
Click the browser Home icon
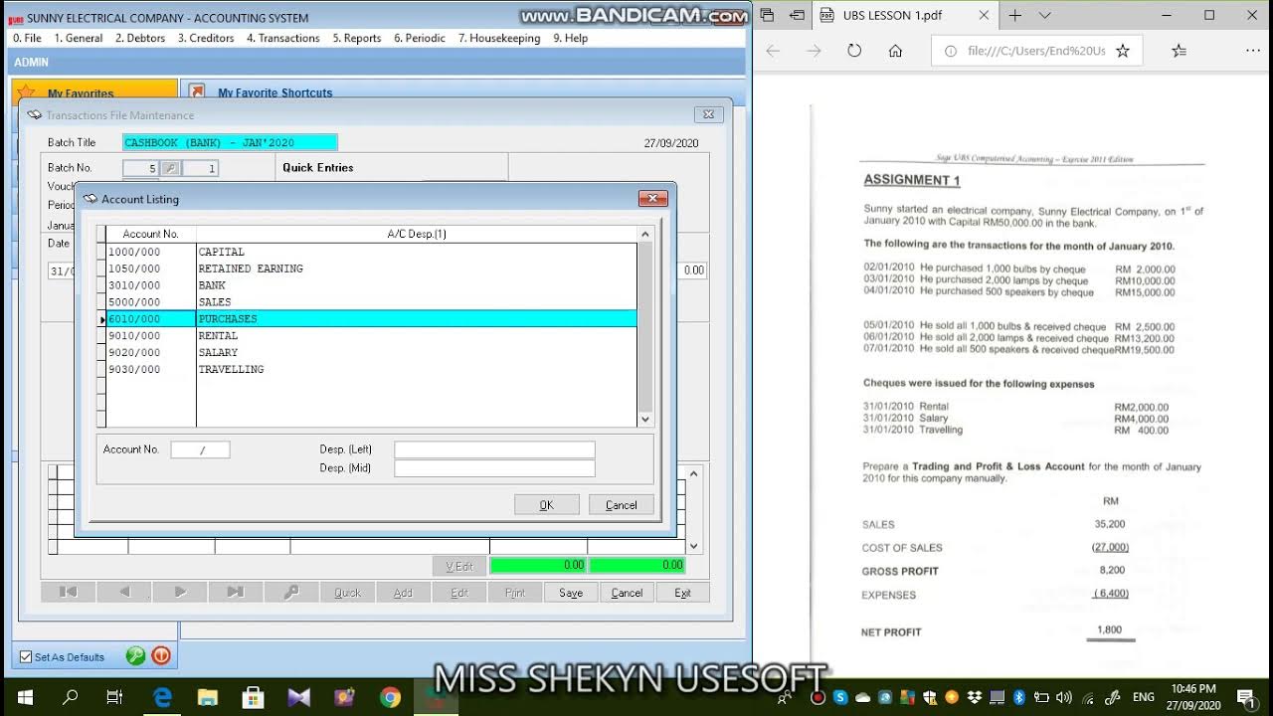click(895, 51)
